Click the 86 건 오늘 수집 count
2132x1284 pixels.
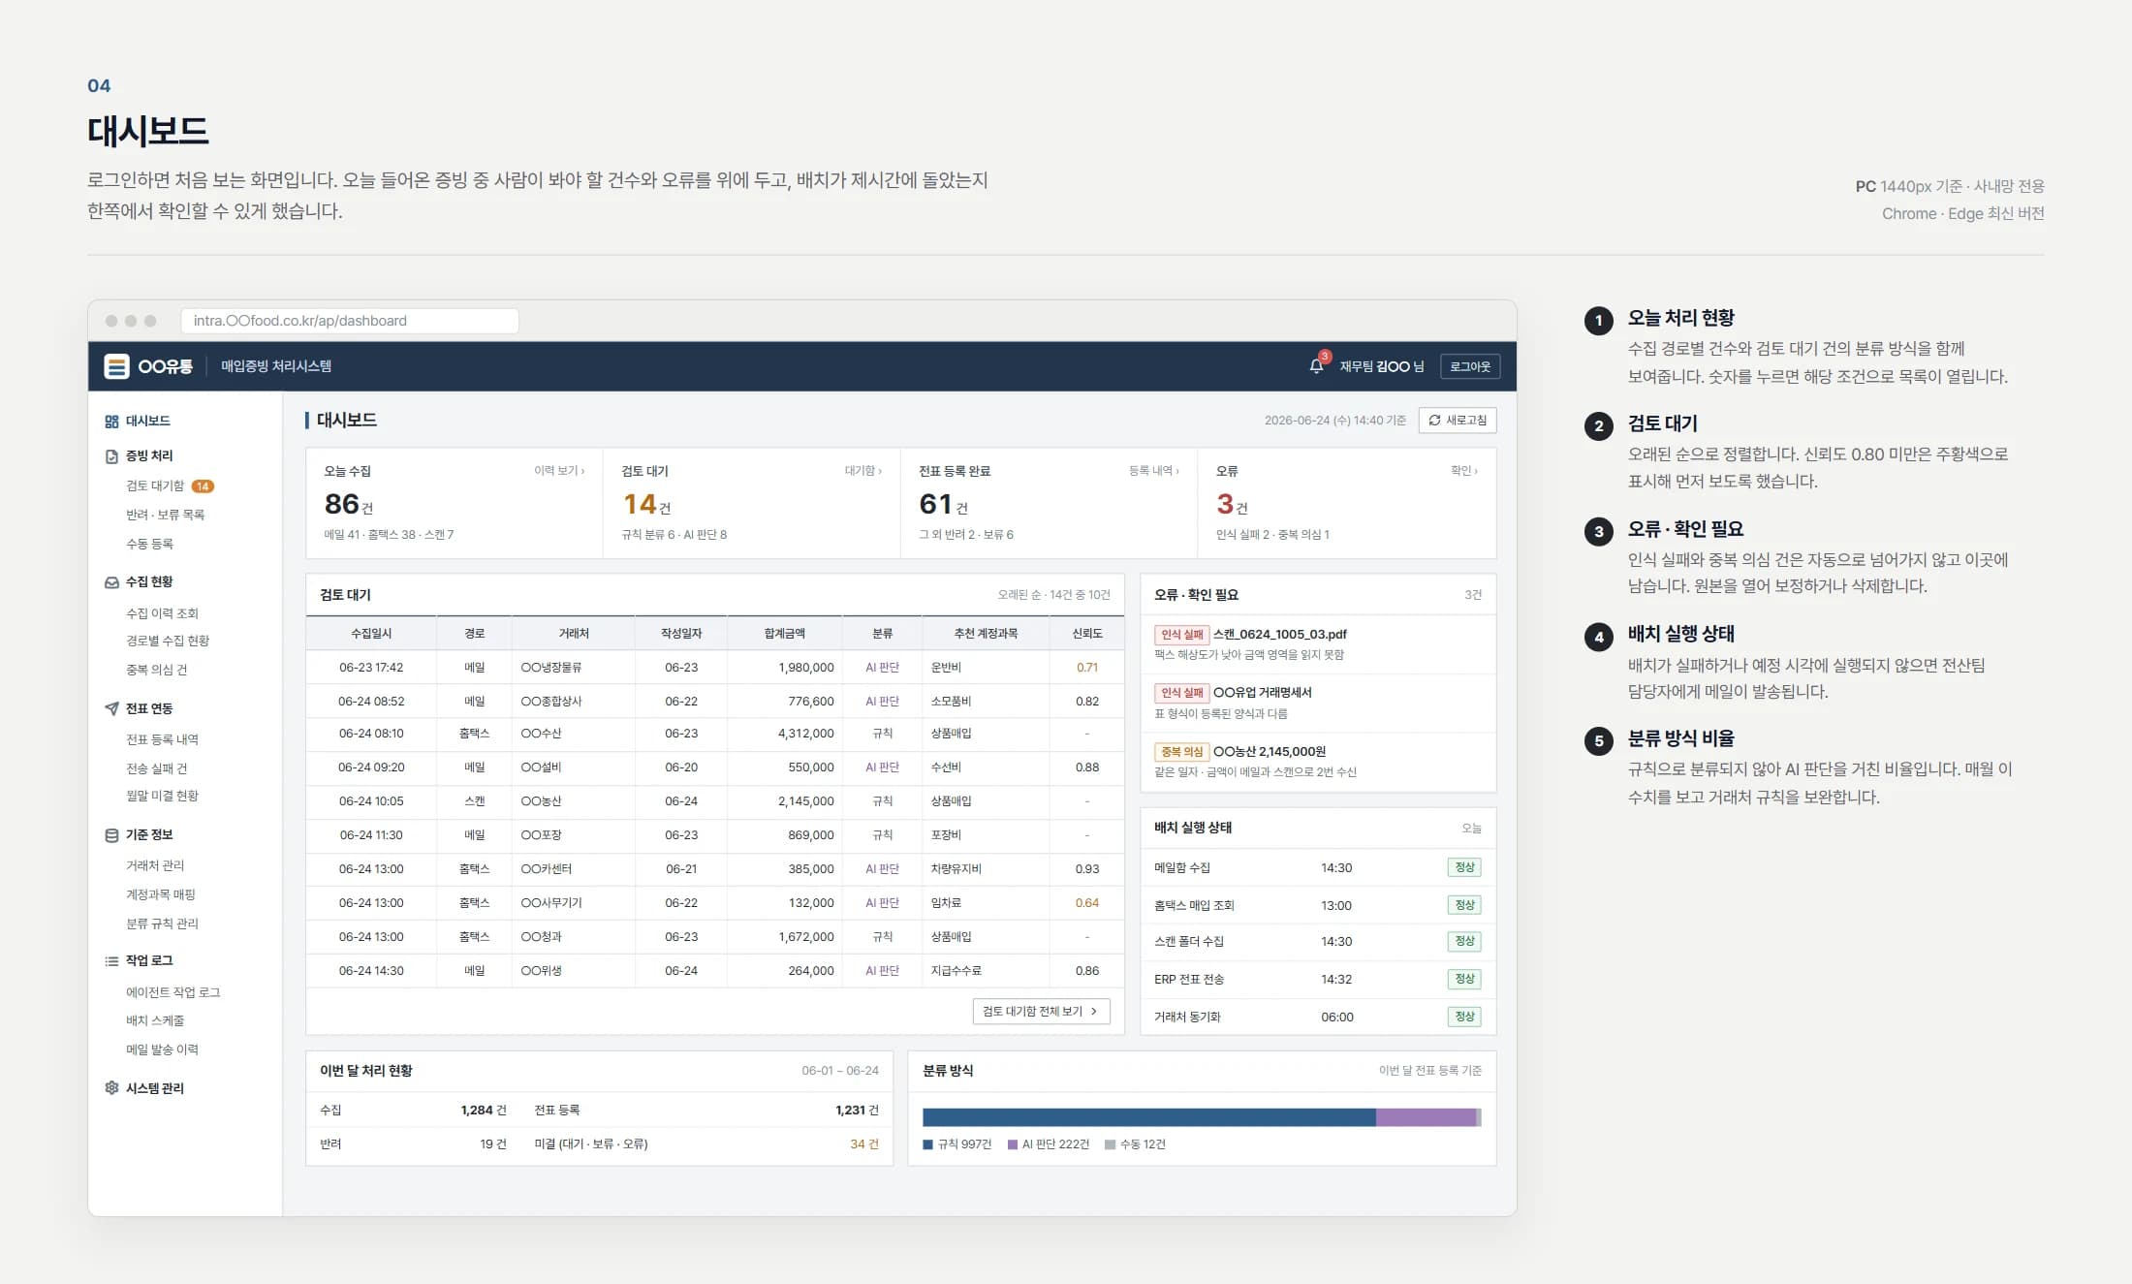click(349, 504)
